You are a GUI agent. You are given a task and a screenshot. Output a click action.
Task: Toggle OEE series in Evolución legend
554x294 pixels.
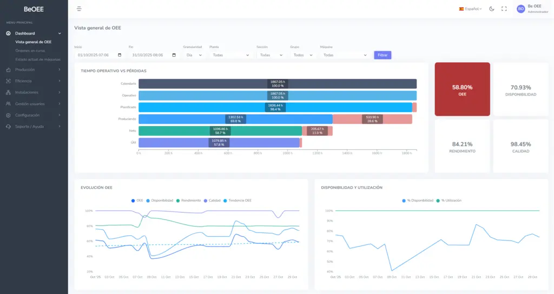coord(137,200)
